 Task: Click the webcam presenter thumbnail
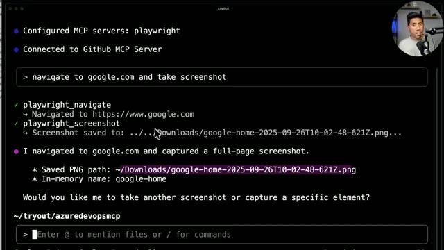pyautogui.click(x=418, y=28)
